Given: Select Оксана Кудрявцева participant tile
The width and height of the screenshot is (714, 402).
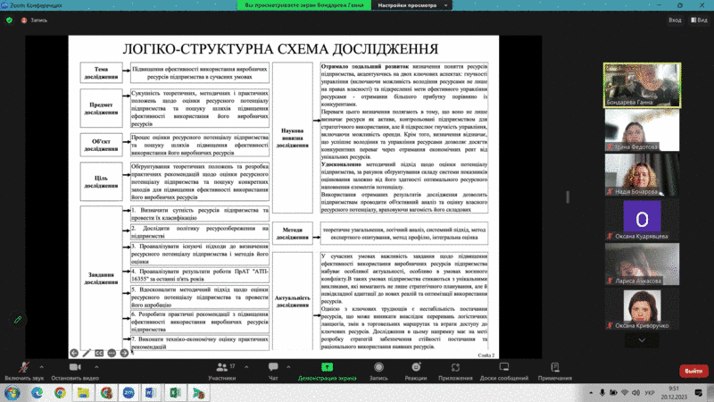Looking at the screenshot, I should pos(642,219).
